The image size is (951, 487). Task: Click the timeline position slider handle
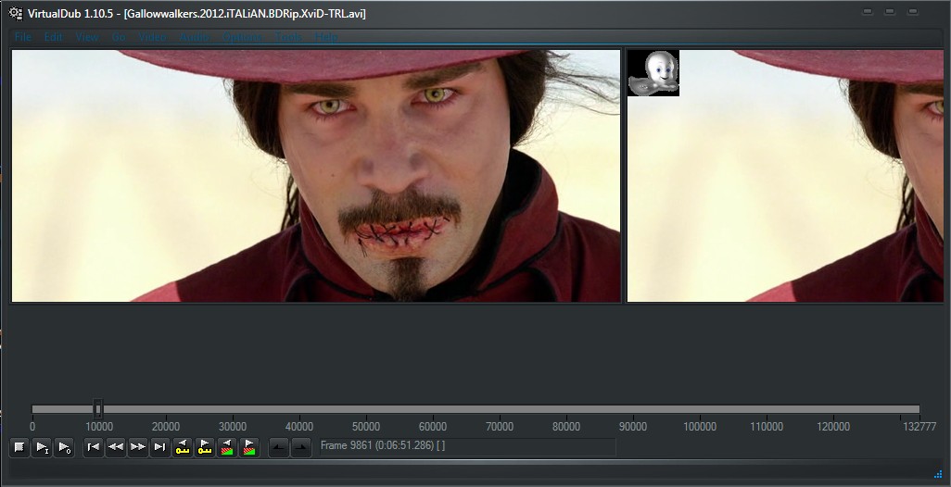pyautogui.click(x=97, y=409)
